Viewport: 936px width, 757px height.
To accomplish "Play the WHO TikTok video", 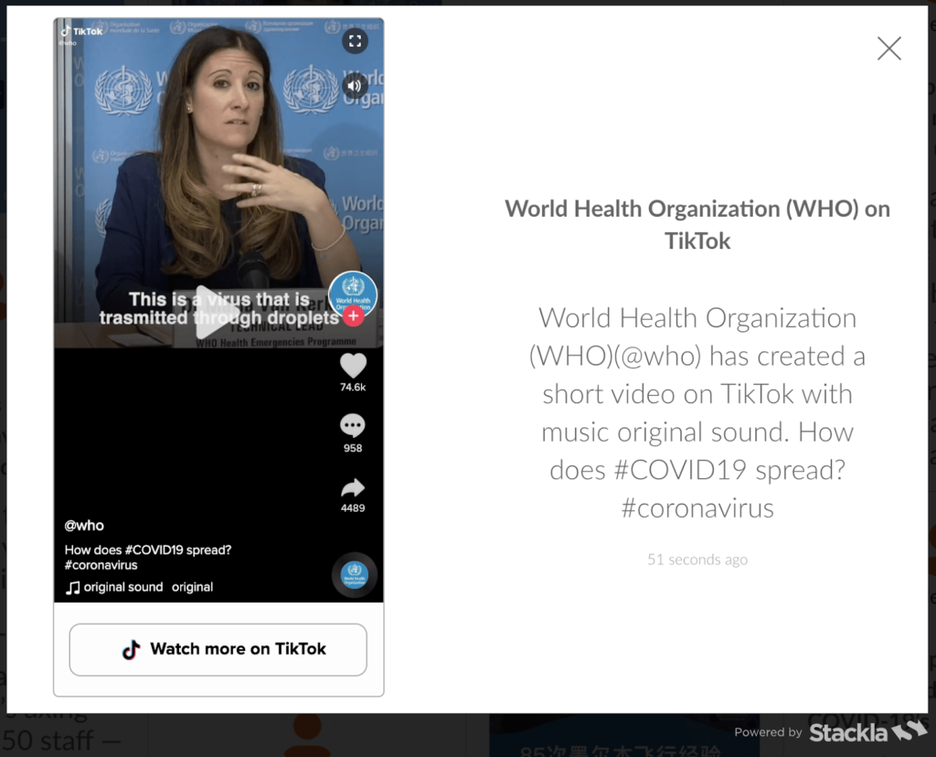I will click(x=218, y=313).
